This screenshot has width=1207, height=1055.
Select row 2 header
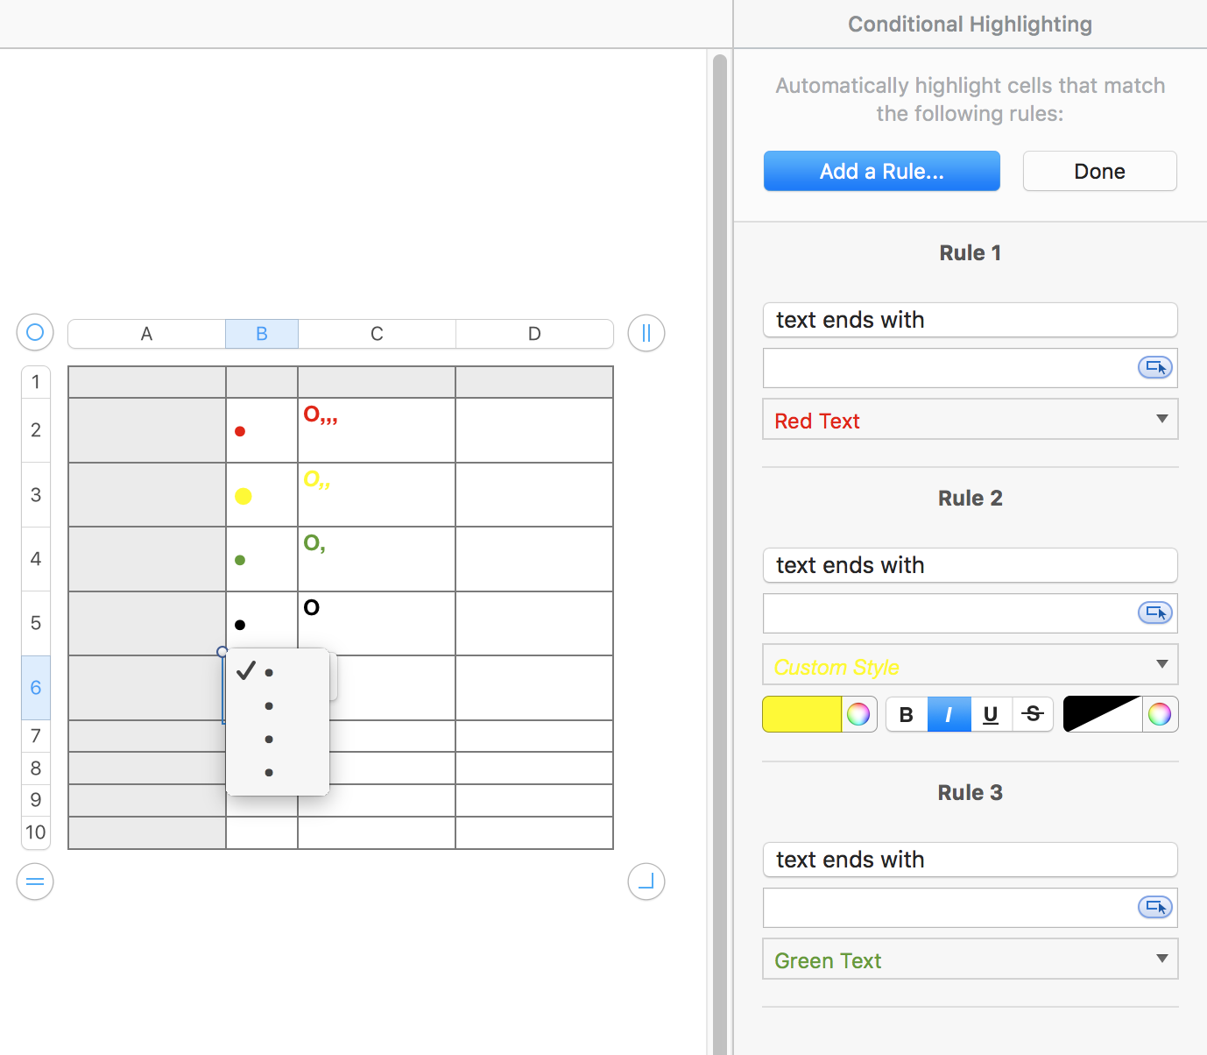point(36,430)
